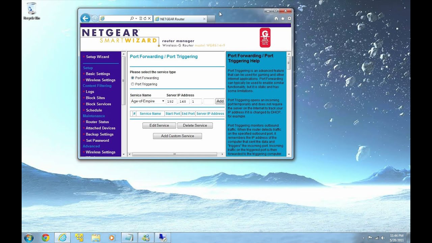The width and height of the screenshot is (432, 243).
Task: Click the Stop loading X in address bar
Action: click(x=149, y=19)
